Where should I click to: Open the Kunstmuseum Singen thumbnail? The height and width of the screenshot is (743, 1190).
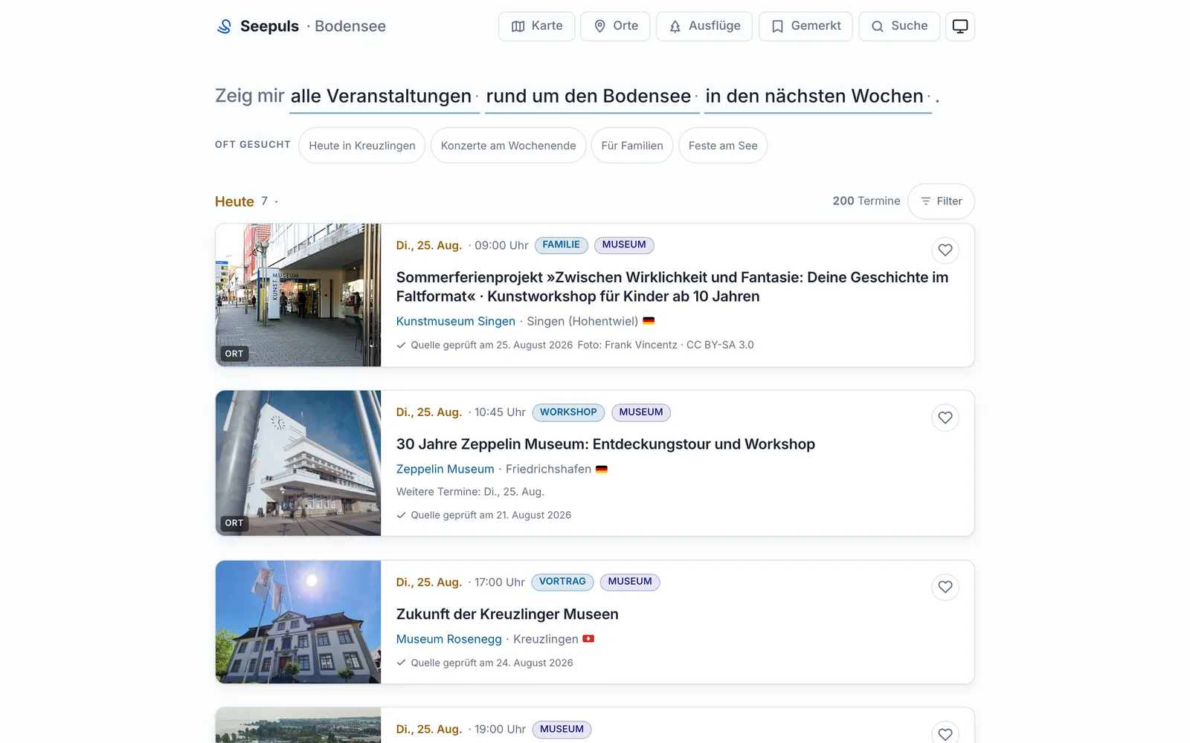click(x=298, y=295)
